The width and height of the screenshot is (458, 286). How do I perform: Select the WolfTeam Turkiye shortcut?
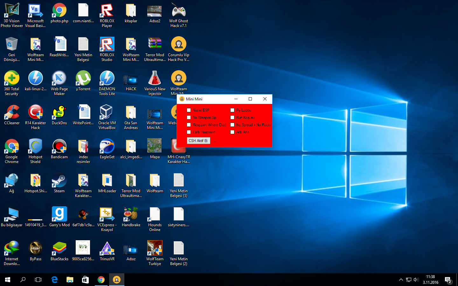click(155, 253)
